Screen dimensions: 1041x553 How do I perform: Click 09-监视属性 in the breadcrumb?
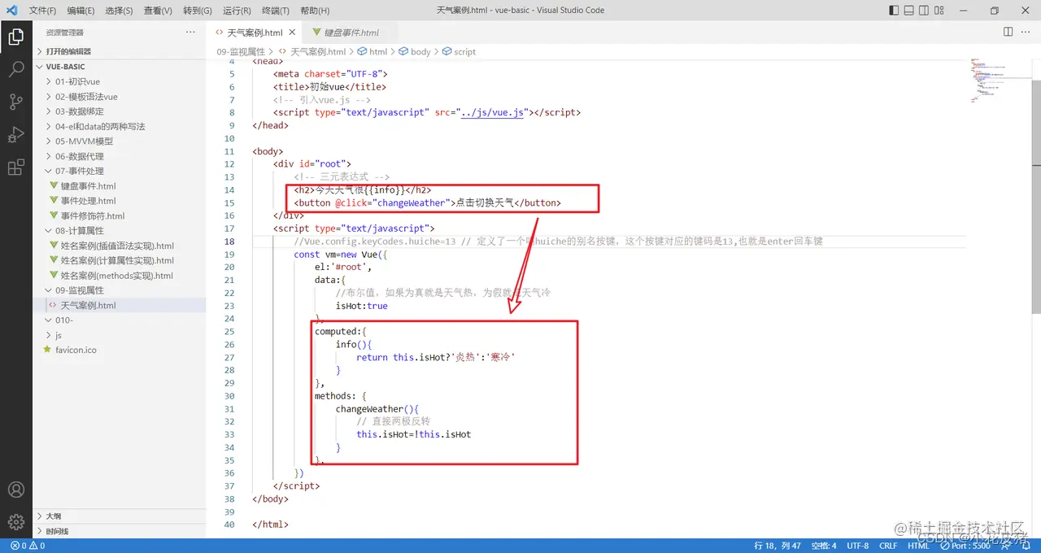241,51
